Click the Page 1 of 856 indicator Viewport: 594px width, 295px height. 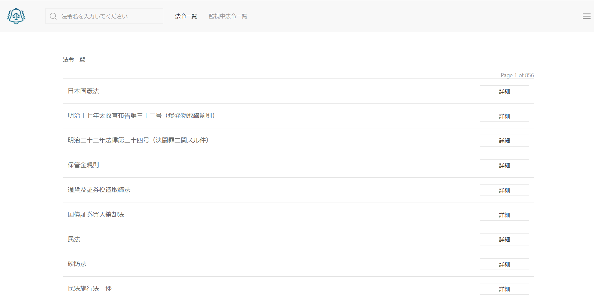[x=517, y=75]
